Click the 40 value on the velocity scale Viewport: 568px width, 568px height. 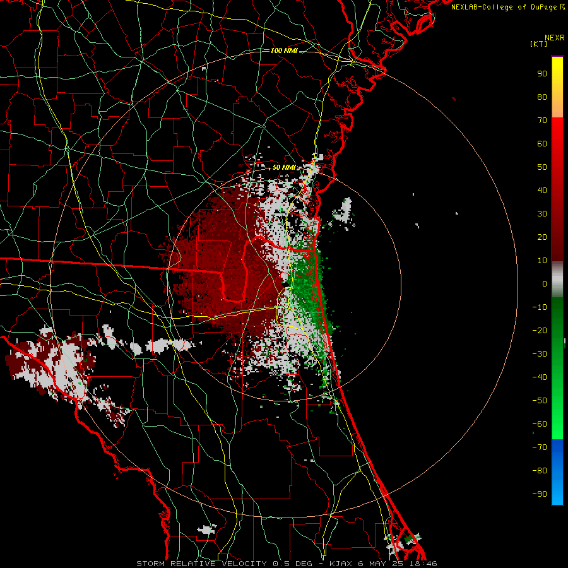pos(542,191)
